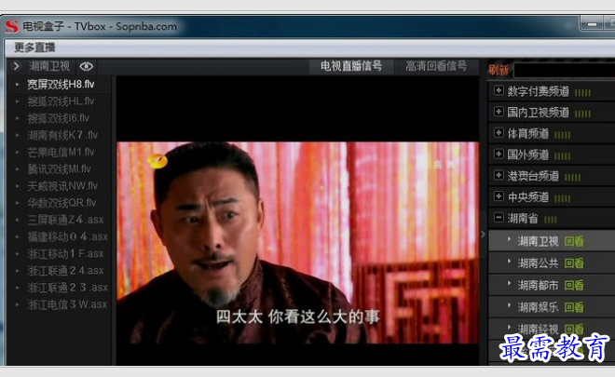Select source 天威视讯NW.flv
Screen dimensions: 615x377
(62, 185)
